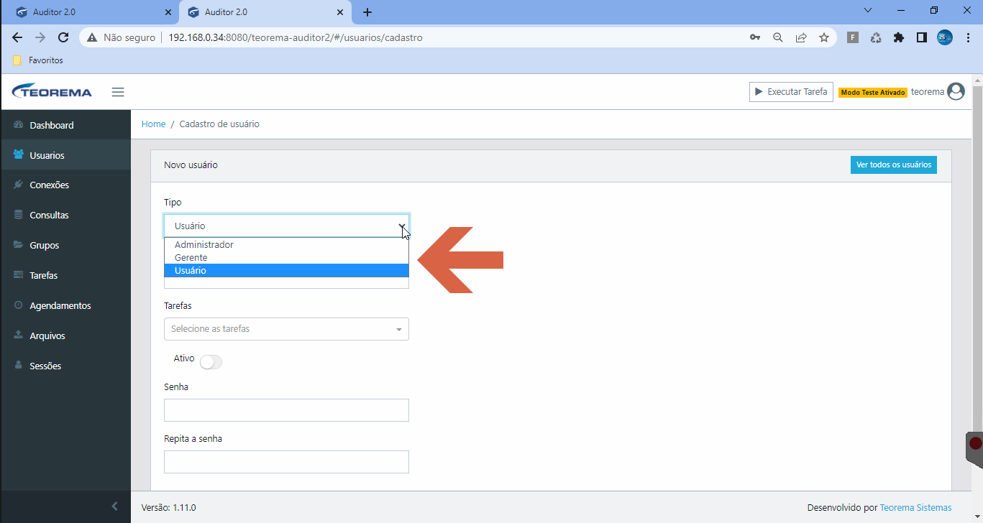Screen dimensions: 983x523
Task: Open the Teorema Sistemas link
Action: pyautogui.click(x=915, y=507)
